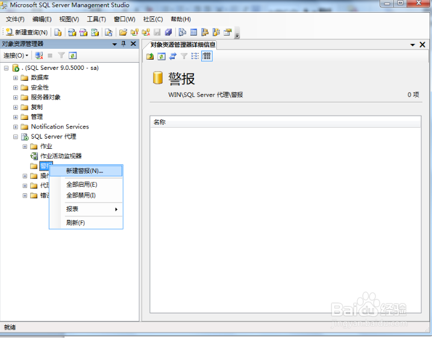Click the Filter icon in details pane toolbar

point(184,57)
